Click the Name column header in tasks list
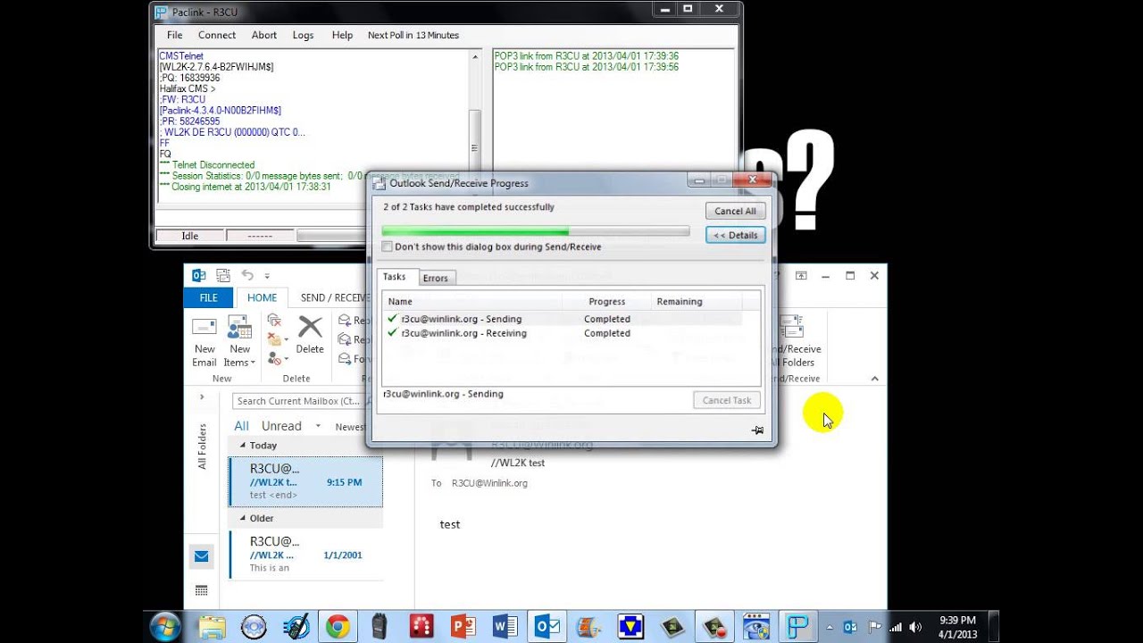Image resolution: width=1143 pixels, height=643 pixels. pyautogui.click(x=472, y=302)
